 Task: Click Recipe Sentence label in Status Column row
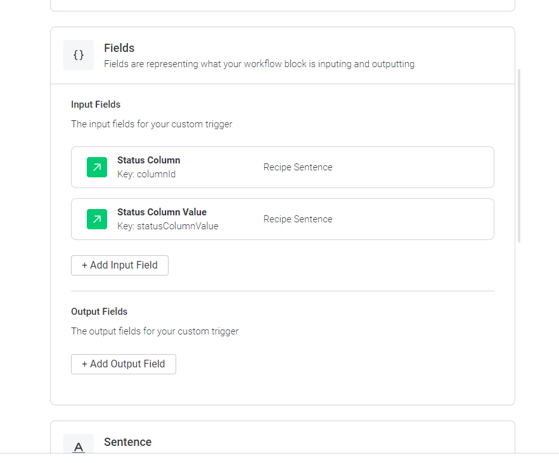(298, 167)
